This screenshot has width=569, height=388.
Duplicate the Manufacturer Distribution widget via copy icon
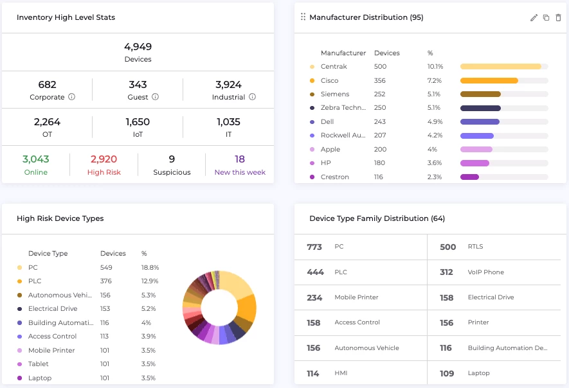click(546, 17)
